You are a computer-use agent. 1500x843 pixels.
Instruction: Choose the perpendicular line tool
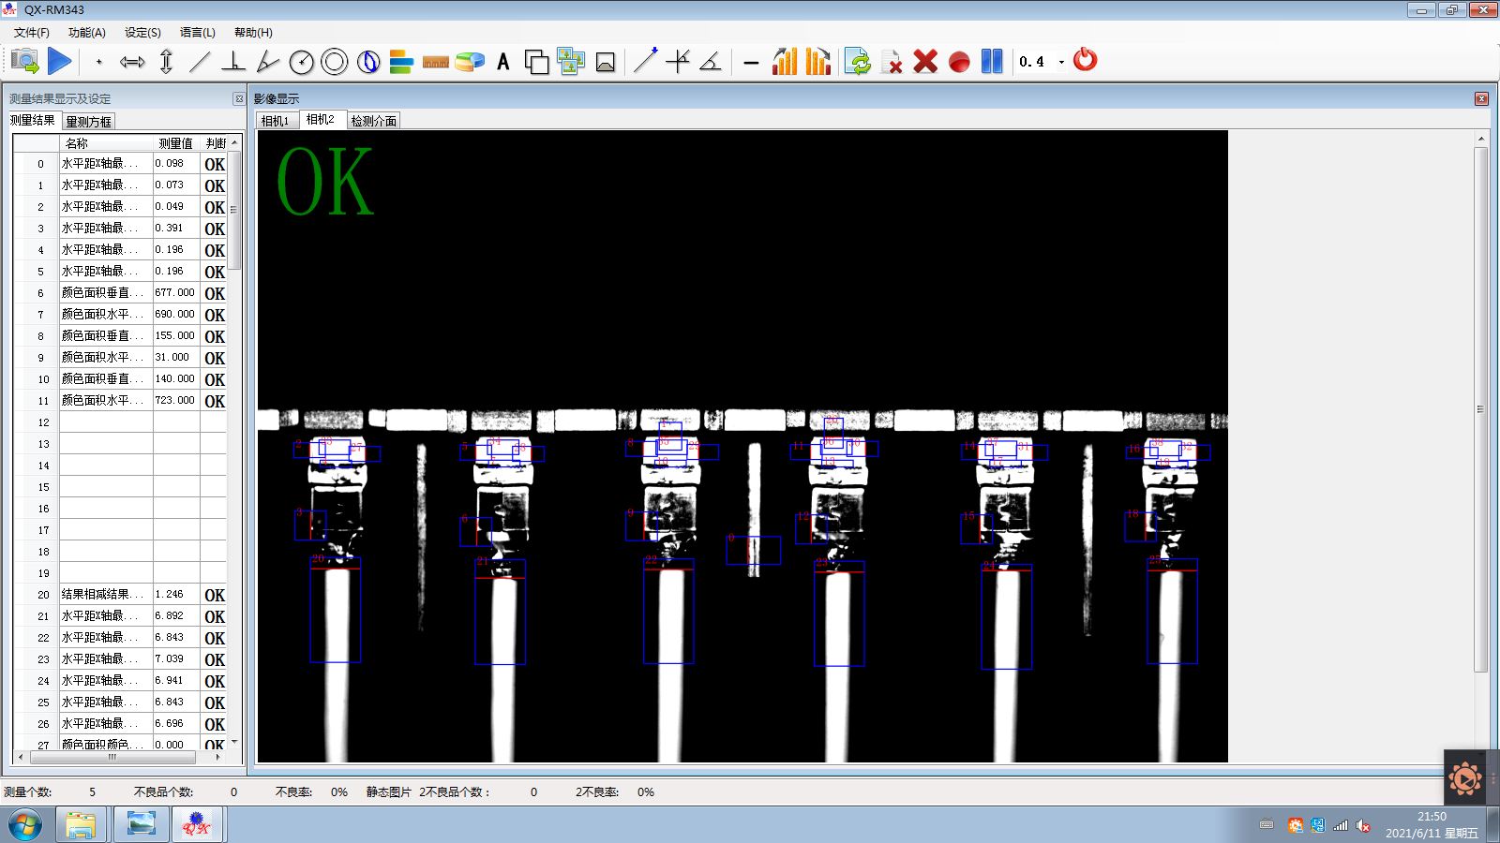233,62
